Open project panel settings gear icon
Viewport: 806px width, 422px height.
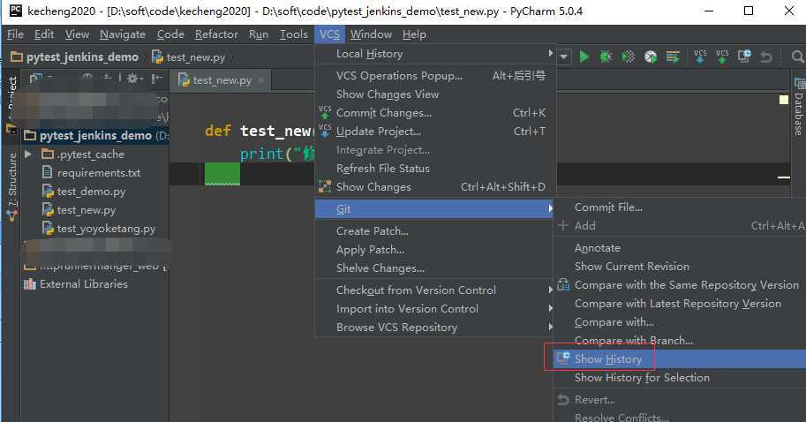[x=132, y=78]
